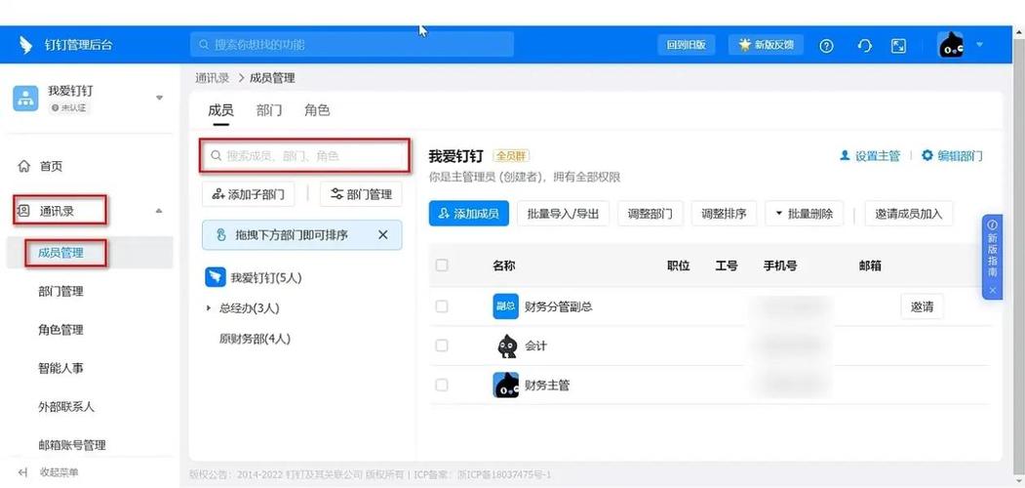Click 新版反馈 feedback button
Viewport: 1025px width, 488px height.
[766, 45]
